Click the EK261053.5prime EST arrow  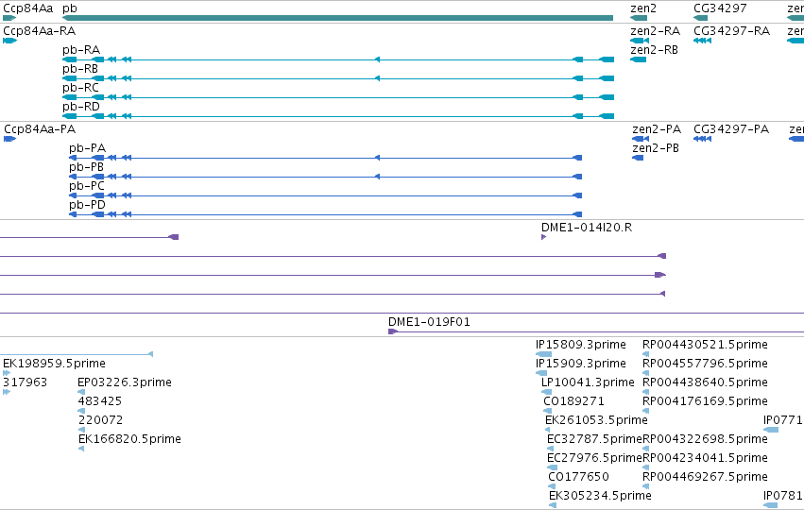click(x=548, y=430)
